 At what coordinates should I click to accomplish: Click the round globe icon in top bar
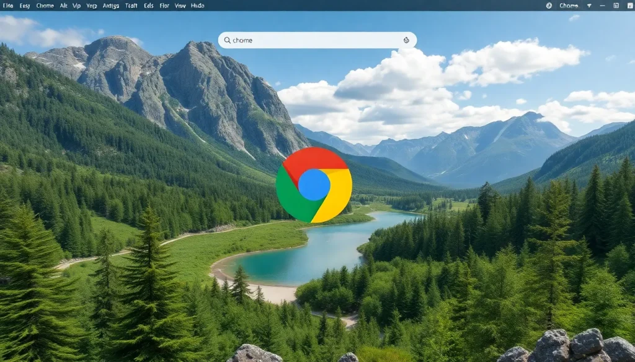pos(549,6)
